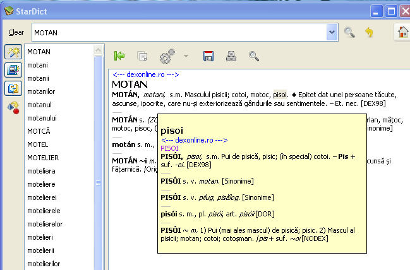410x270 pixels.
Task: Expand the search box history dropdown
Action: (332, 32)
